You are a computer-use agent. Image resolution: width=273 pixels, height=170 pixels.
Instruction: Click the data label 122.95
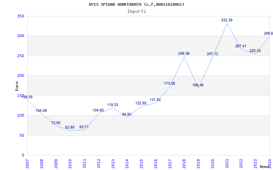[141, 103]
